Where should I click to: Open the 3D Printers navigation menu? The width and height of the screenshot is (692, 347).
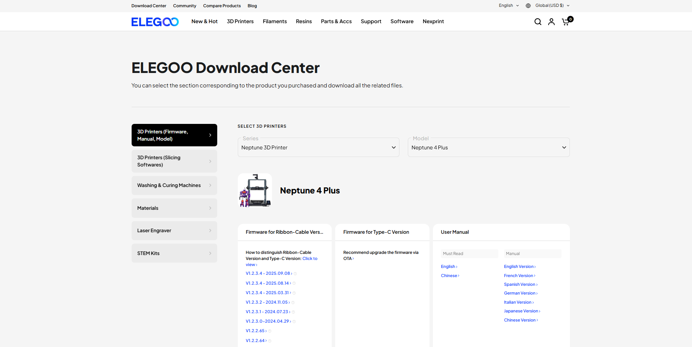click(x=240, y=22)
